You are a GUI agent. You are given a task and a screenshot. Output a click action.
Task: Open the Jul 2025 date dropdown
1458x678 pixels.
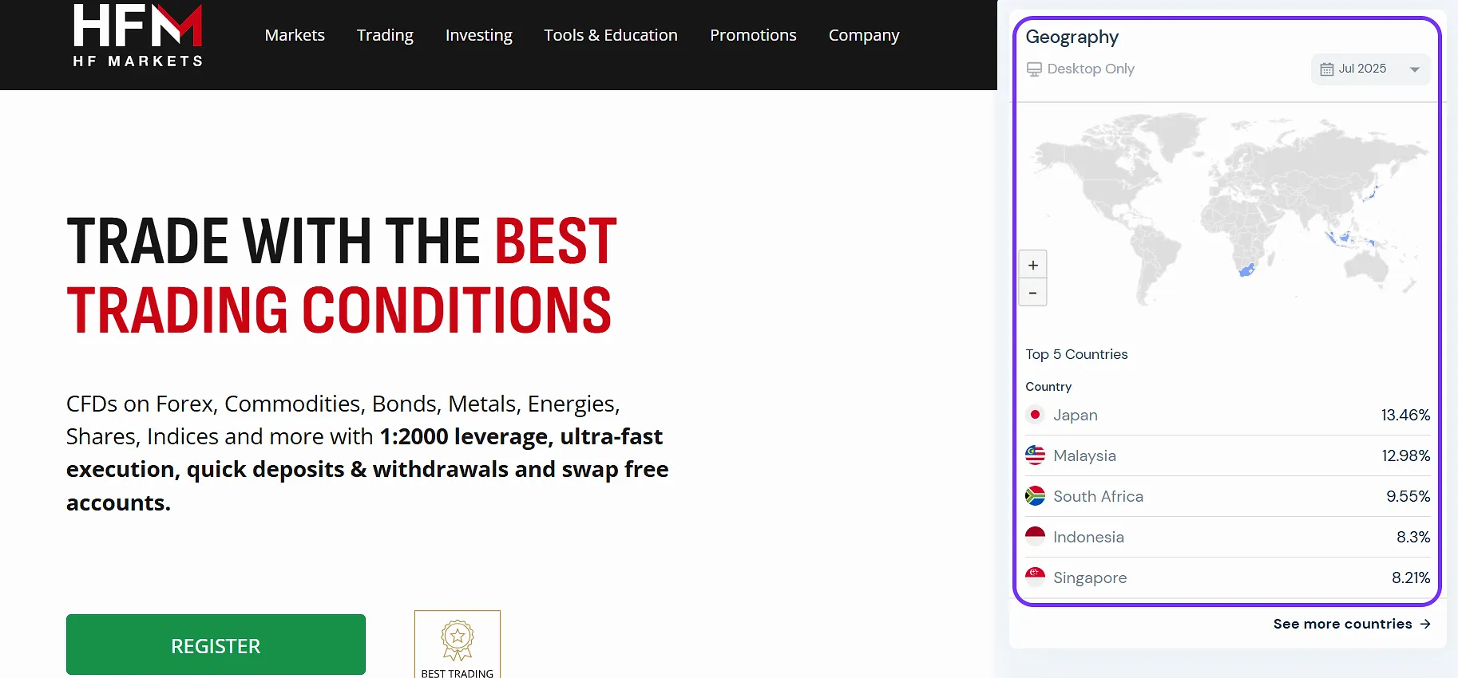pyautogui.click(x=1370, y=69)
